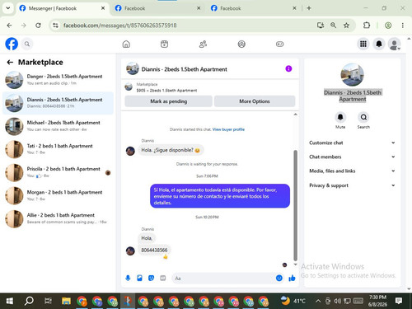Screen dimensions: 412x309
Task: Open the Friends icon in top bar
Action: [x=203, y=44]
